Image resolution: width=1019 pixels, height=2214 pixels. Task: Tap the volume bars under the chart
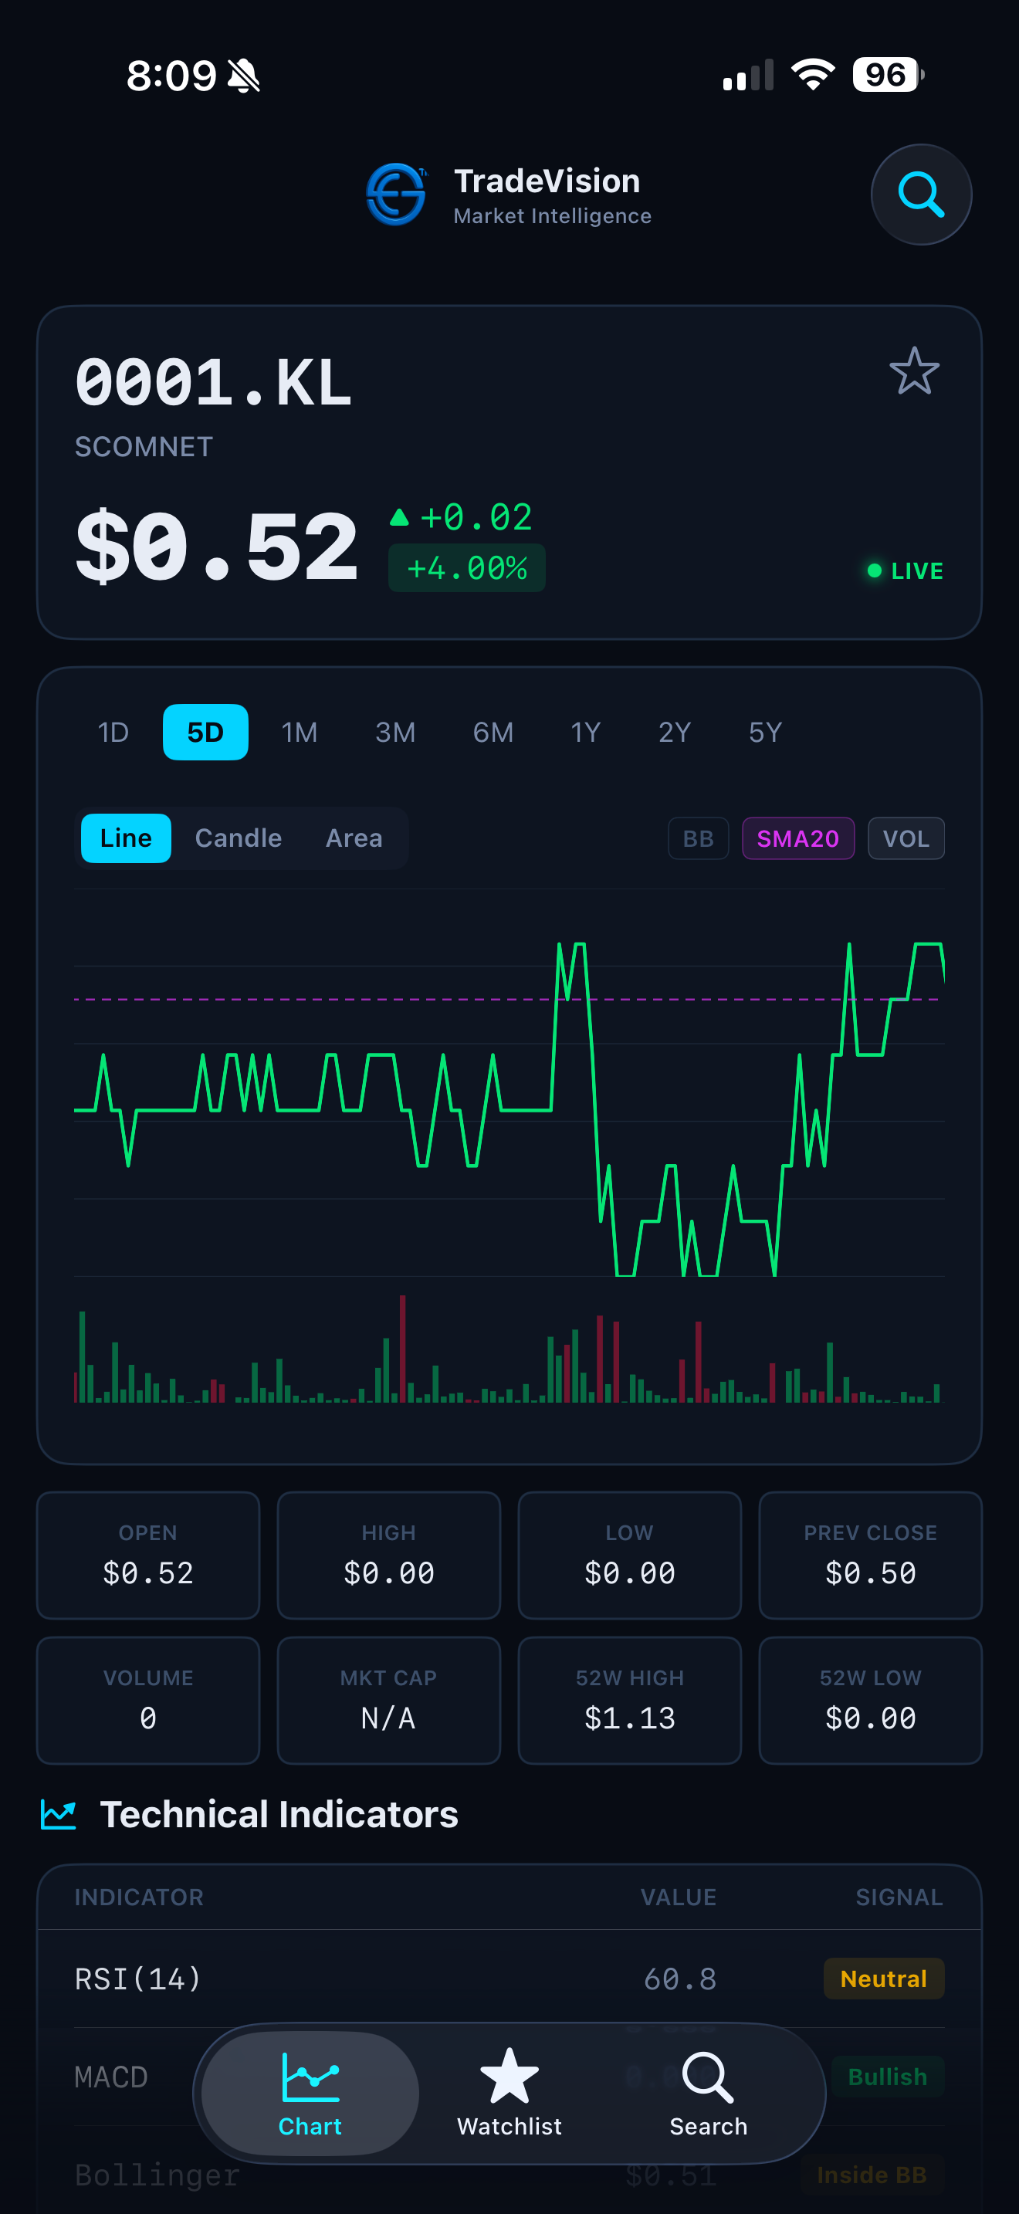[509, 1349]
